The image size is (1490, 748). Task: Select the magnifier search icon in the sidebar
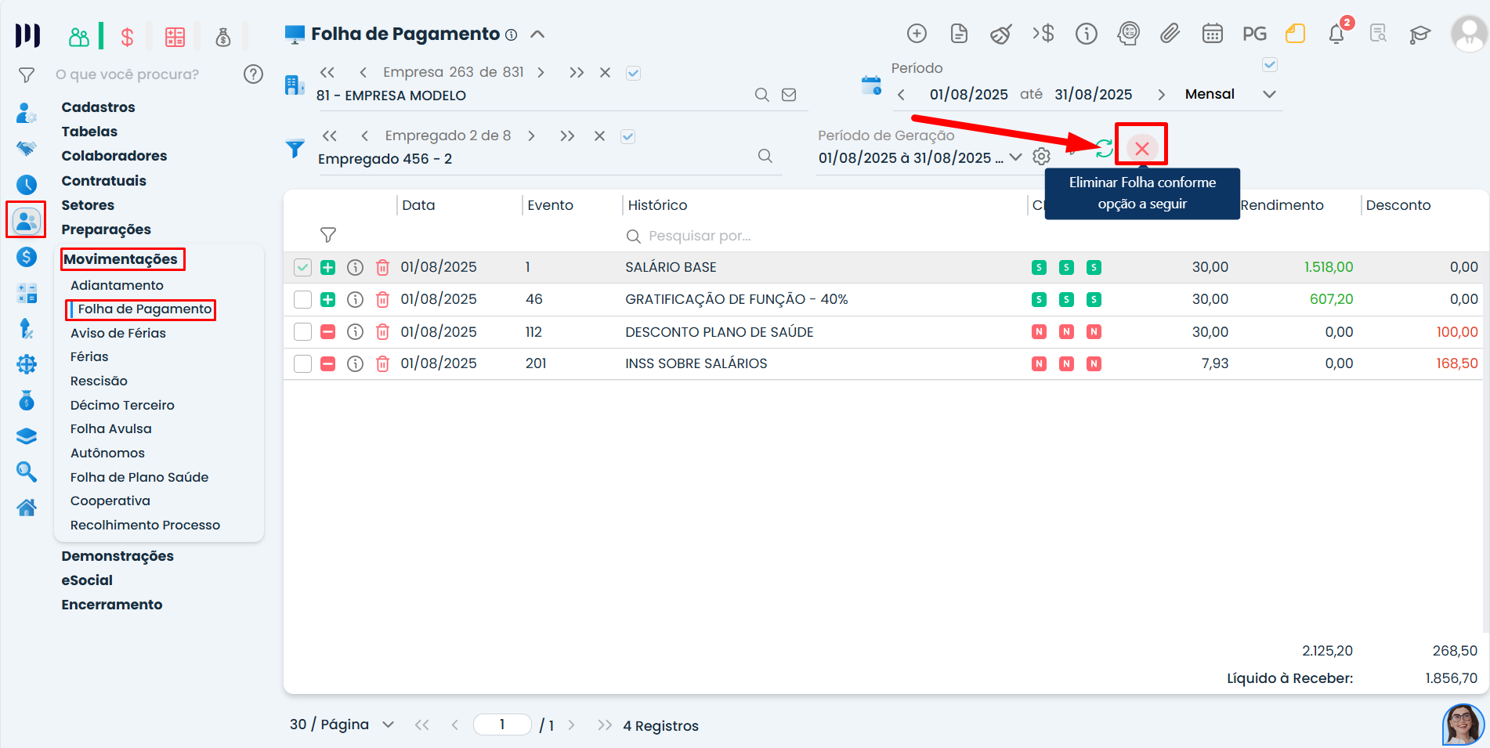point(27,472)
